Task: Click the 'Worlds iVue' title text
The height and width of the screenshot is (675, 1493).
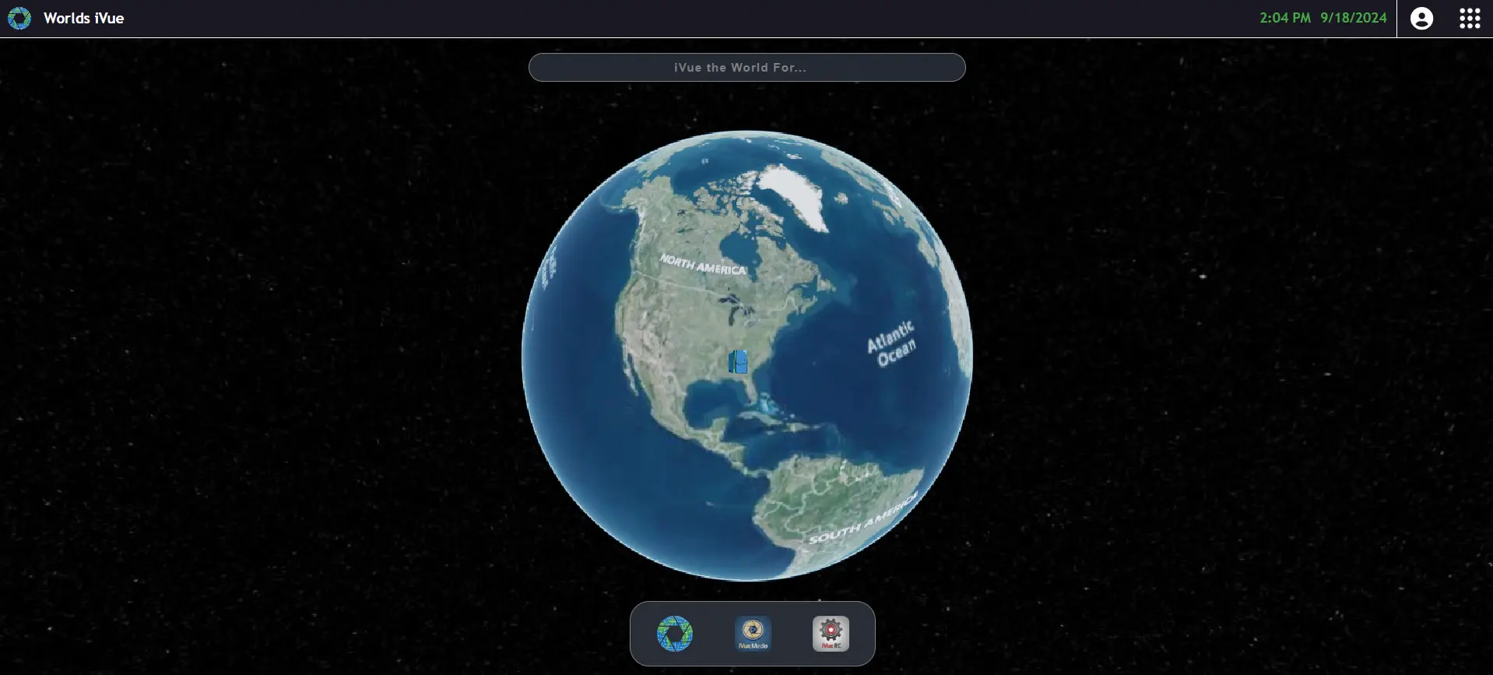Action: [84, 18]
